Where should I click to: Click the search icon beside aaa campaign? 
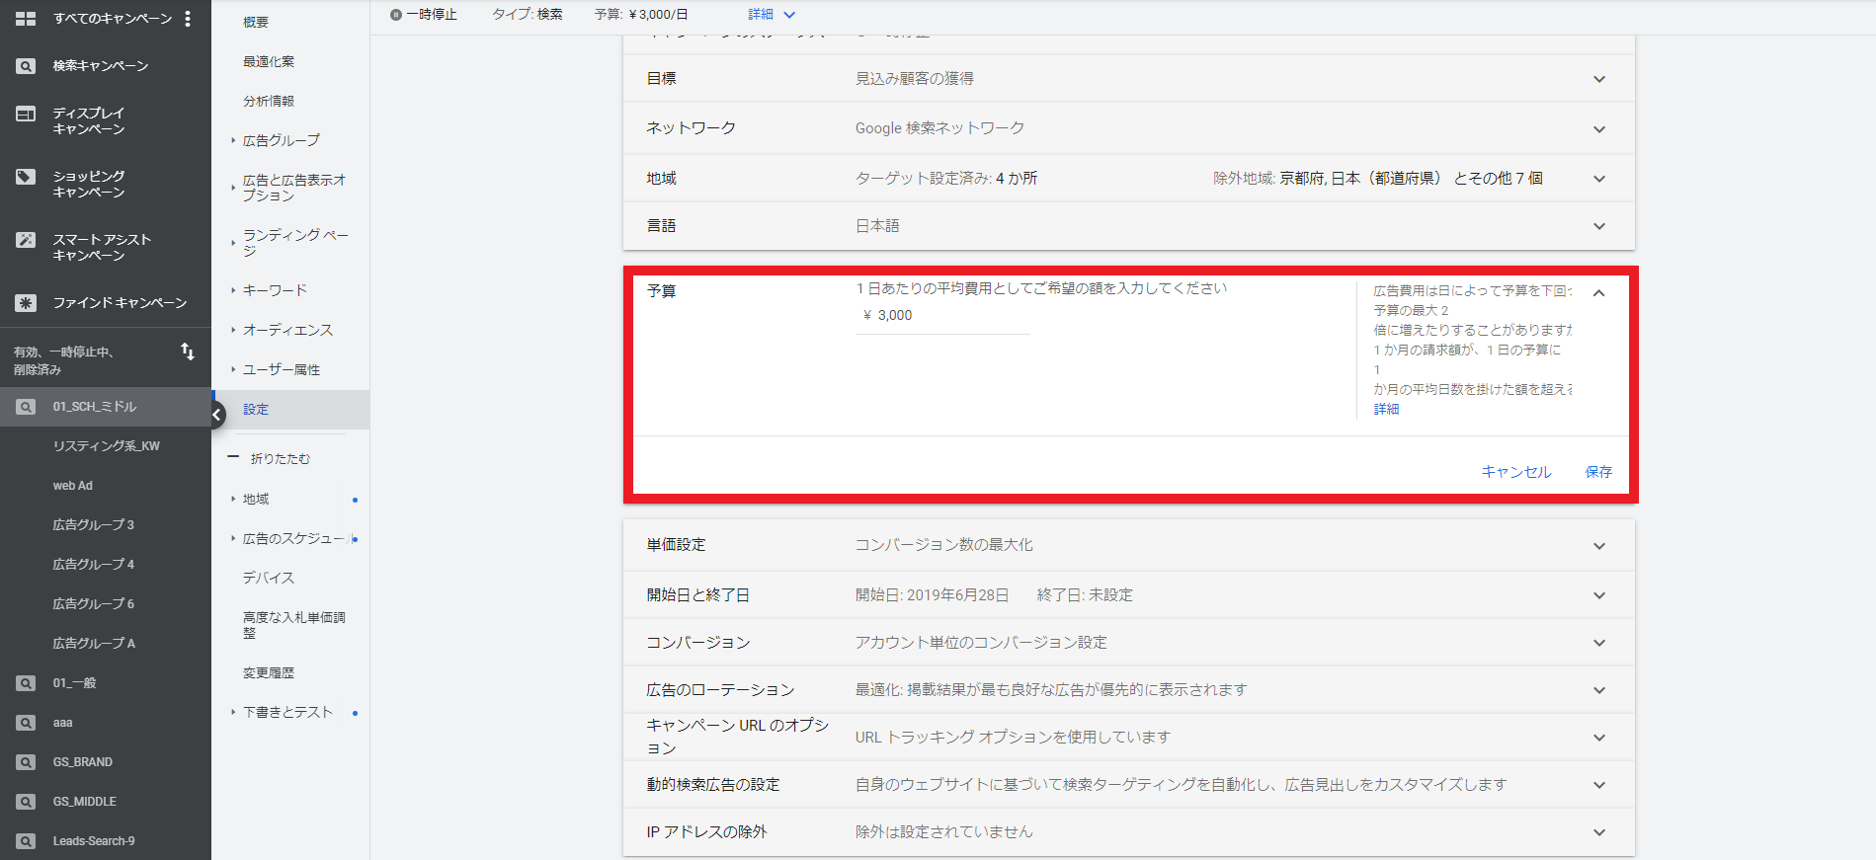click(x=26, y=723)
